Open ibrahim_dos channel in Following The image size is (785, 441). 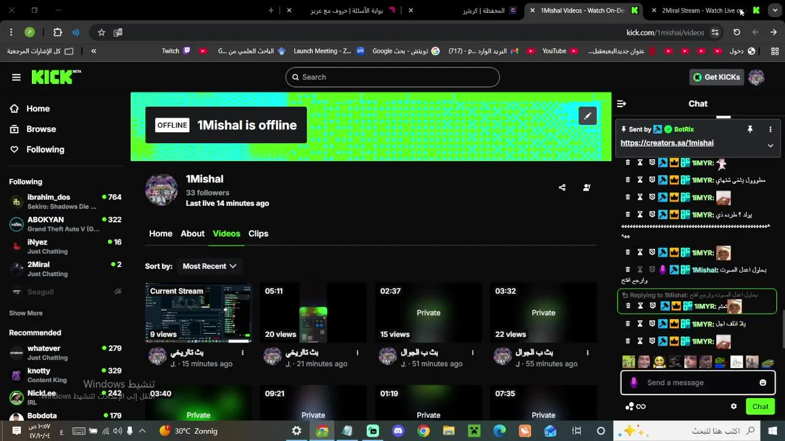[x=65, y=202]
